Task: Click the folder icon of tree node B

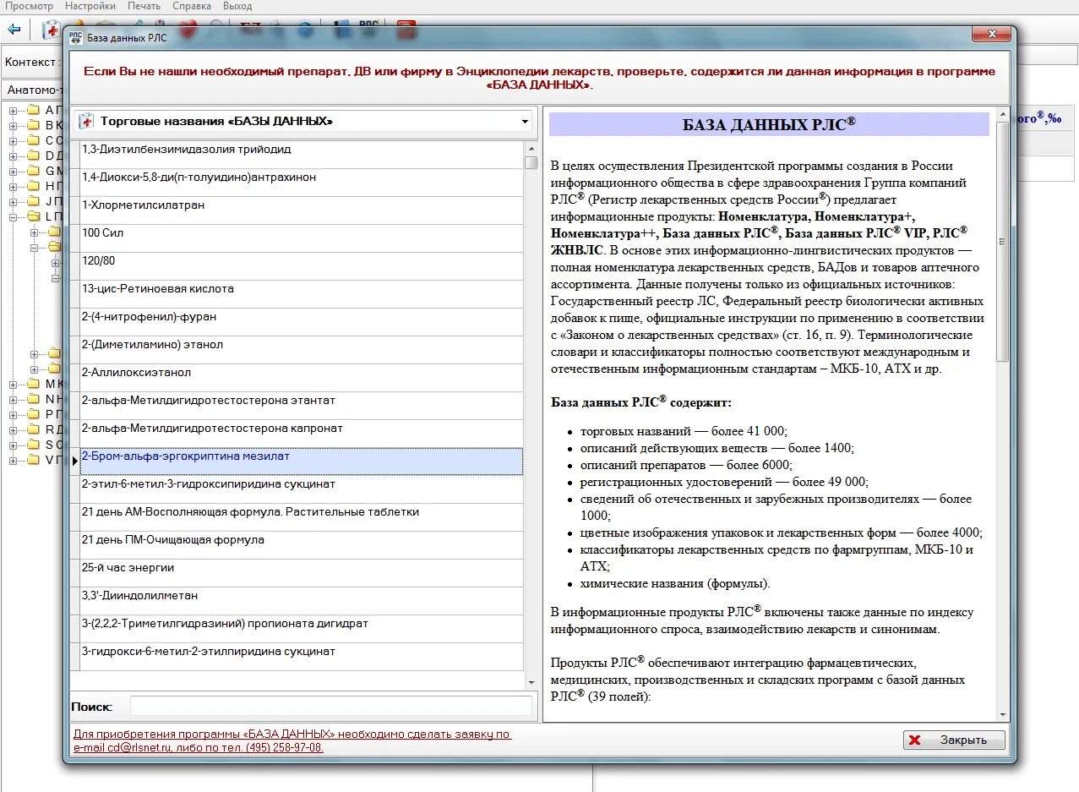Action: click(x=33, y=125)
